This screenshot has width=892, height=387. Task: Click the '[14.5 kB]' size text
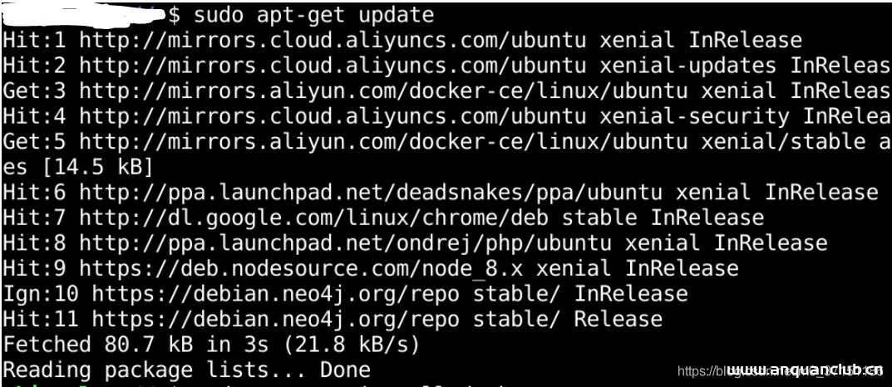[96, 167]
